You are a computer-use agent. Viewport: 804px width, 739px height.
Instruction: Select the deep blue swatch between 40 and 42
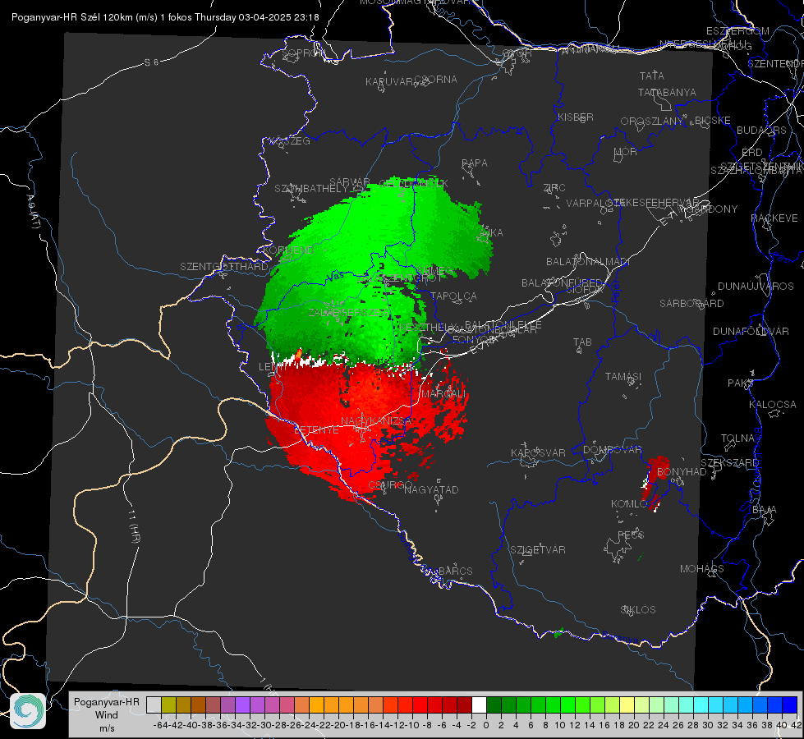[x=790, y=705]
